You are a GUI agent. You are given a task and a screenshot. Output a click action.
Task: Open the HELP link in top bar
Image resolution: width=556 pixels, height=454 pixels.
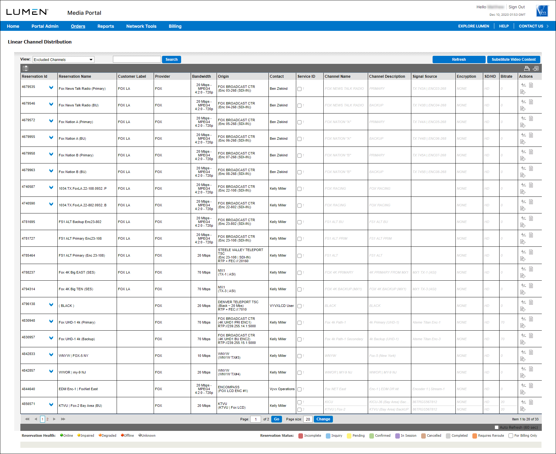pos(504,26)
